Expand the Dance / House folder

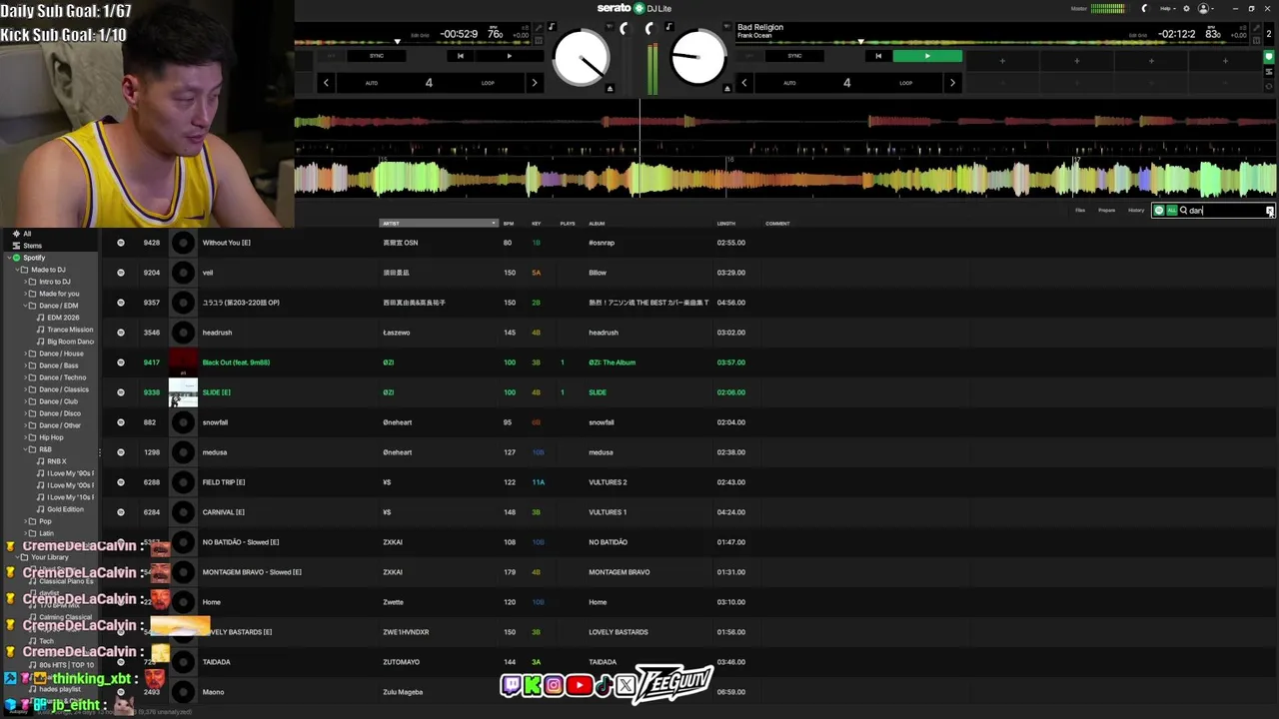(x=26, y=354)
